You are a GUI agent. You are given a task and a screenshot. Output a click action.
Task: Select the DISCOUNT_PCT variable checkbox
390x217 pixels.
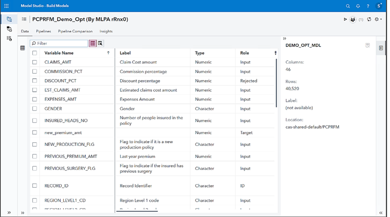(x=35, y=81)
